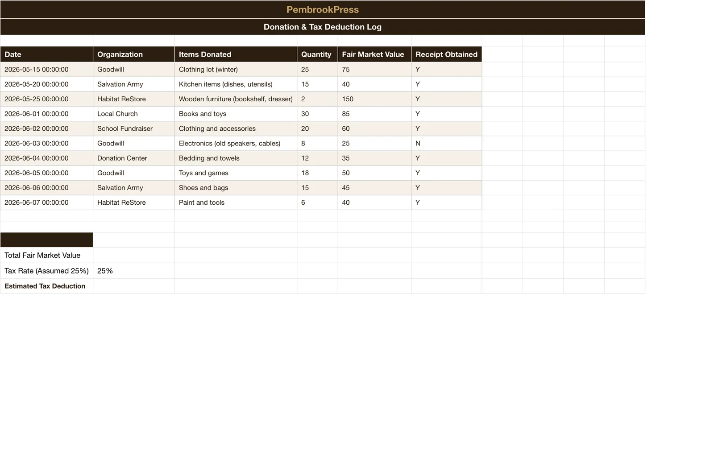Select Goodwill cell in the 2026-06-05 row
Screen dimensions: 714x459
coord(134,173)
